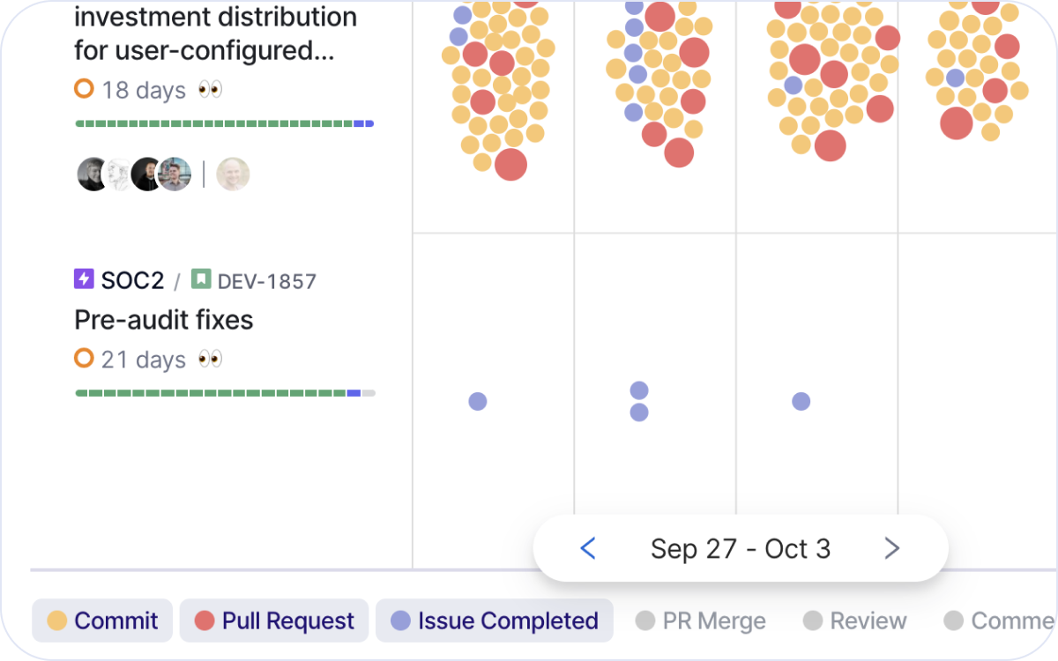This screenshot has width=1058, height=661.
Task: Click the purple lightning SOC2 project icon
Action: (x=84, y=279)
